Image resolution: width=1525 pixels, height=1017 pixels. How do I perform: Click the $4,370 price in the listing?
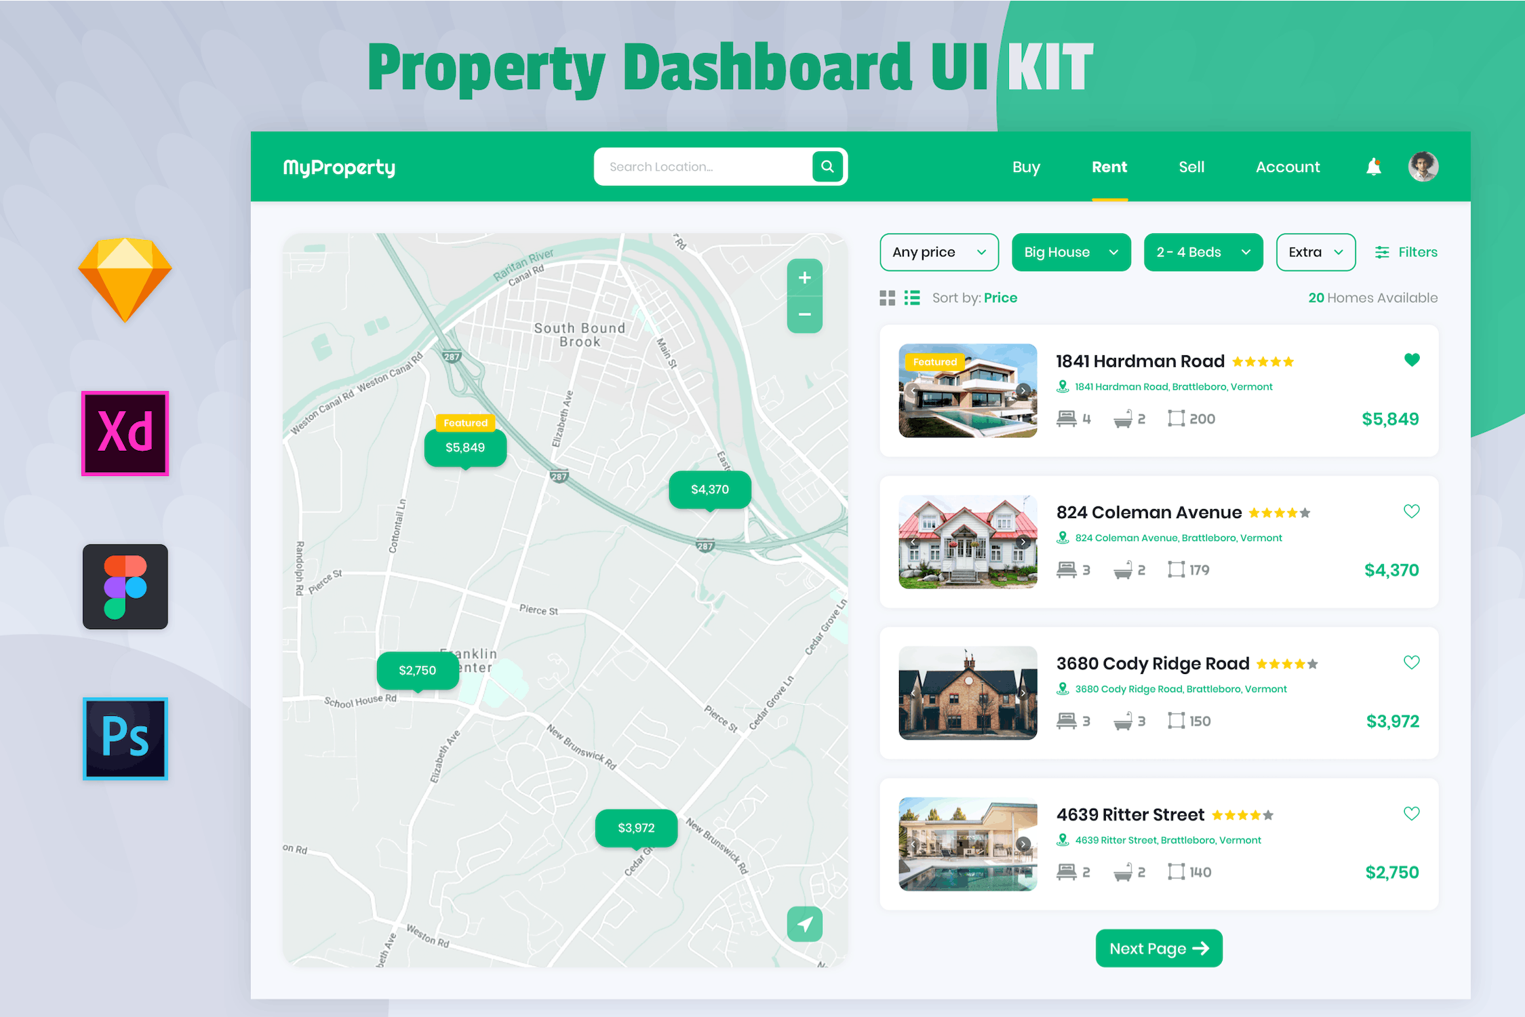(x=1391, y=570)
